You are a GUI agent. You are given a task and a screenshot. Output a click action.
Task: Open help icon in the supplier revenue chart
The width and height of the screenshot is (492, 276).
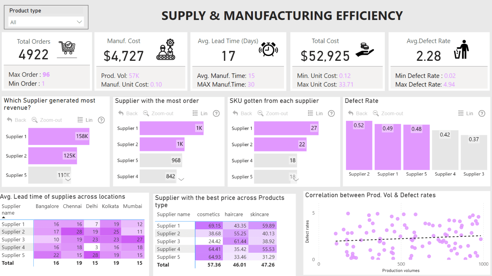(x=101, y=120)
